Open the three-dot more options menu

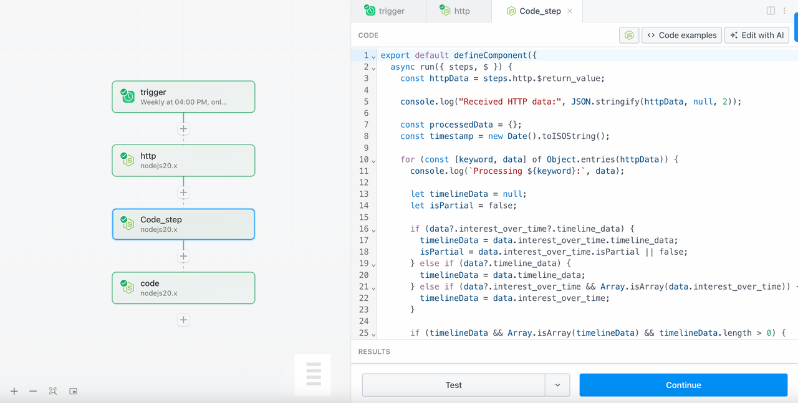pyautogui.click(x=784, y=11)
